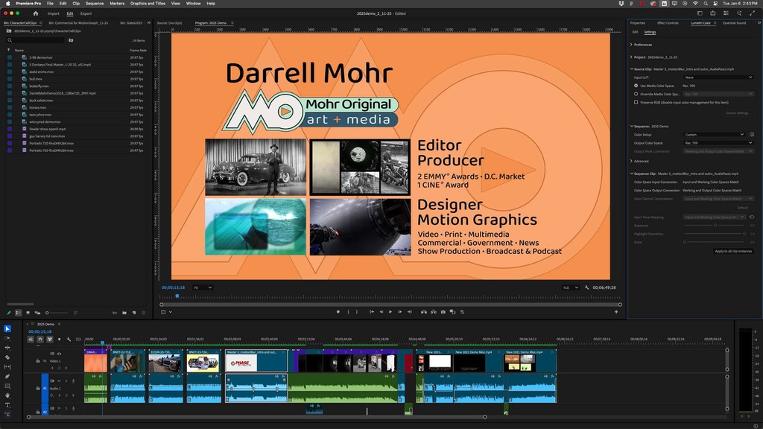Toggle the Use Media Color Space radio button

pos(635,87)
